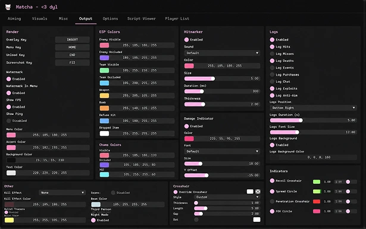Toggle Watermark In Menu off
The height and width of the screenshot is (229, 366).
point(9,93)
